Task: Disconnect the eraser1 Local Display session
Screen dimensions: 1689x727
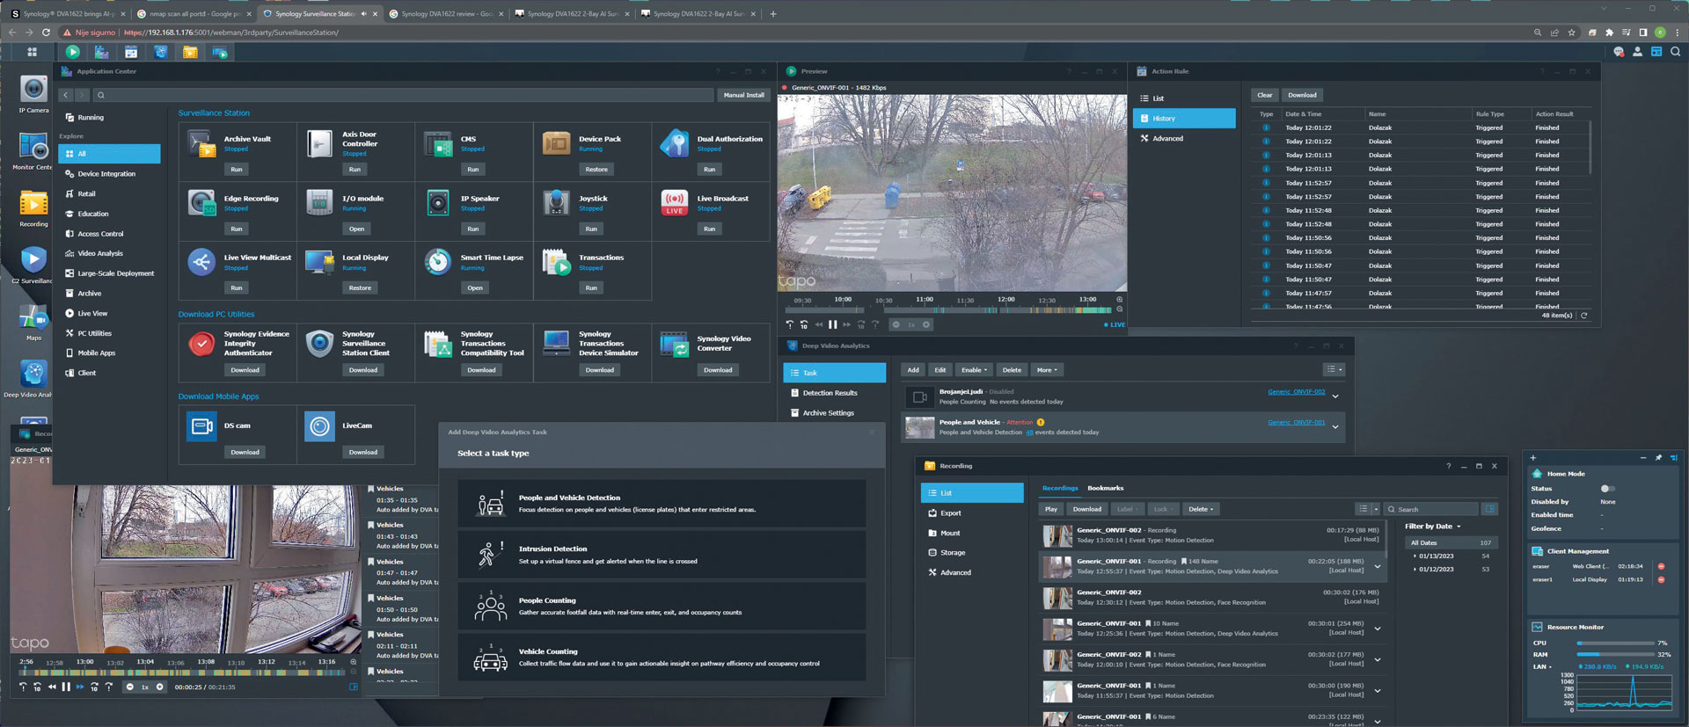Action: click(1661, 579)
